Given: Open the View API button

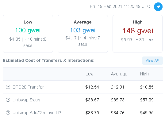Looking at the screenshot, I should point(152,60).
